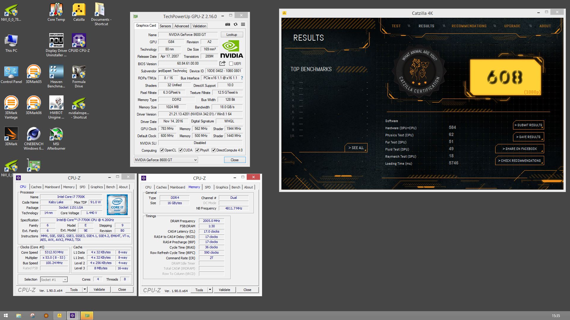Image resolution: width=570 pixels, height=320 pixels.
Task: Click the taskbar clock 15:35
Action: click(556, 316)
